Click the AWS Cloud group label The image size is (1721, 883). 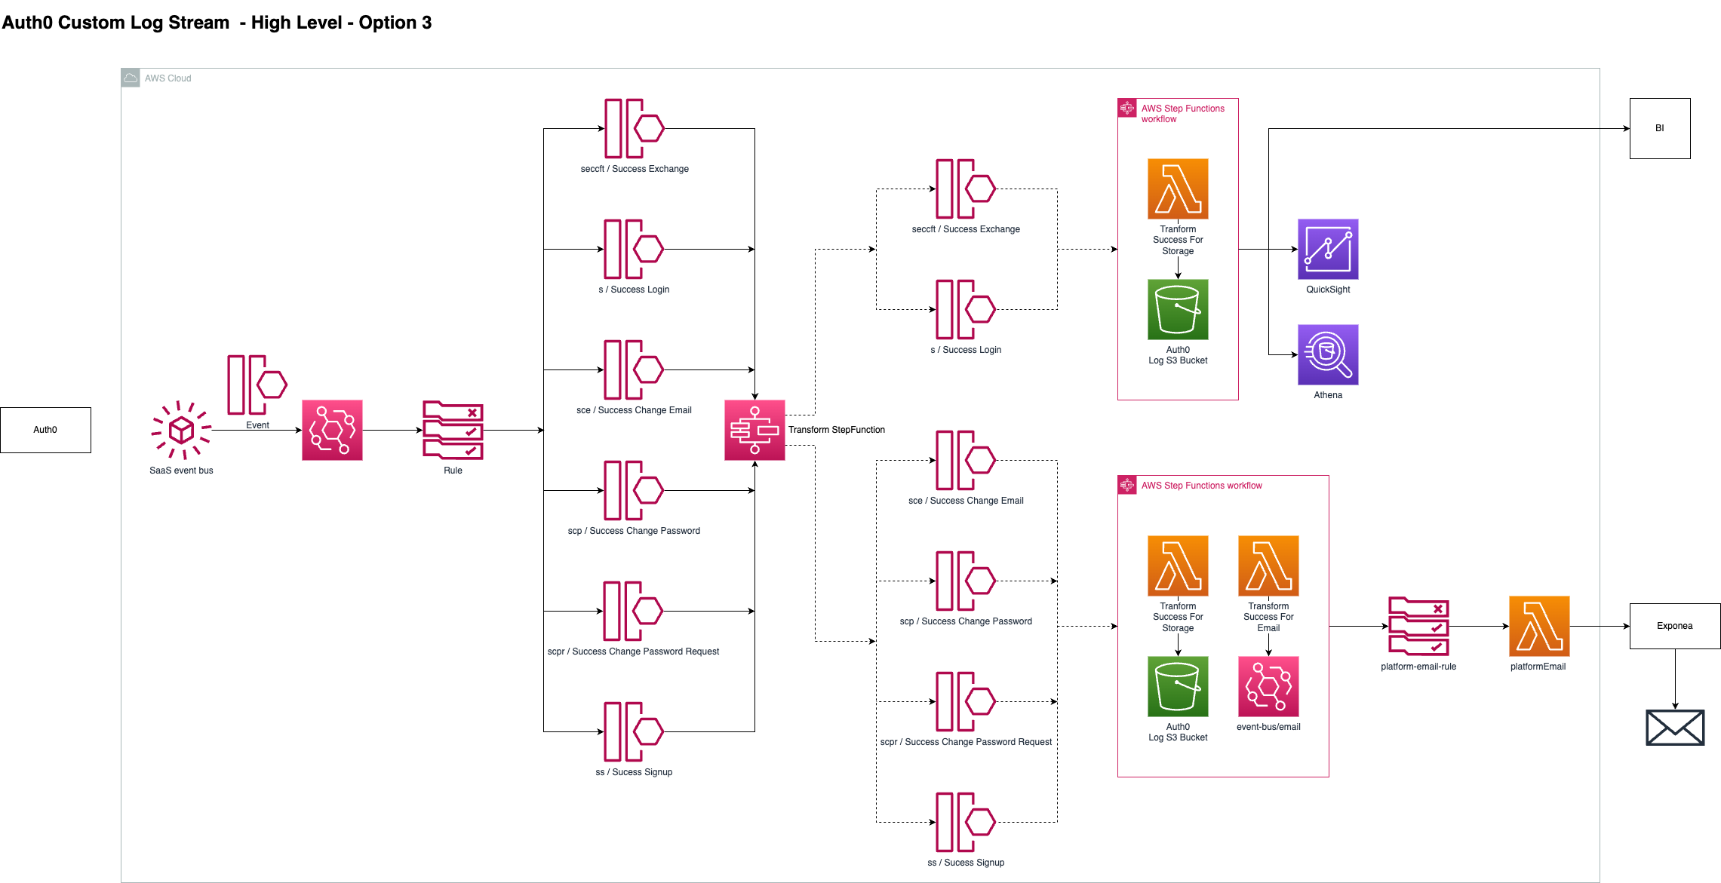click(167, 78)
